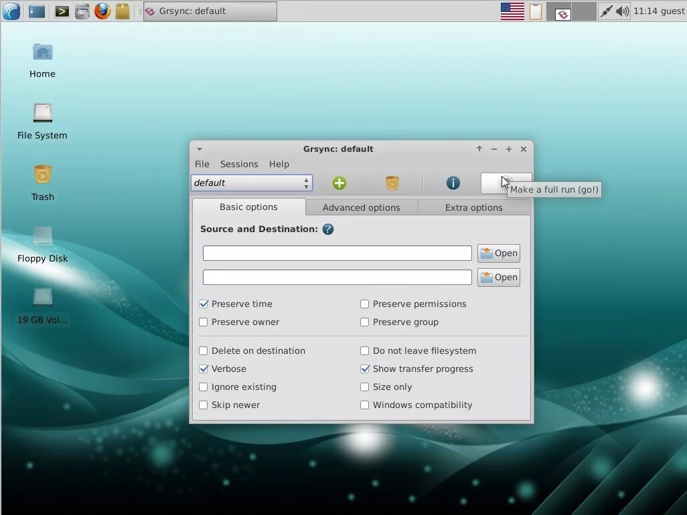Click the delete session trash icon

pyautogui.click(x=392, y=183)
